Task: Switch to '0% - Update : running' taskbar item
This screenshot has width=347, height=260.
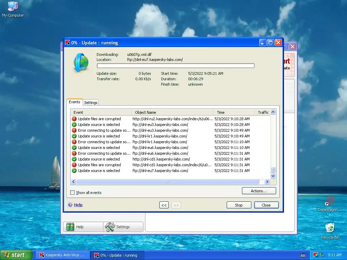Action: coord(117,255)
